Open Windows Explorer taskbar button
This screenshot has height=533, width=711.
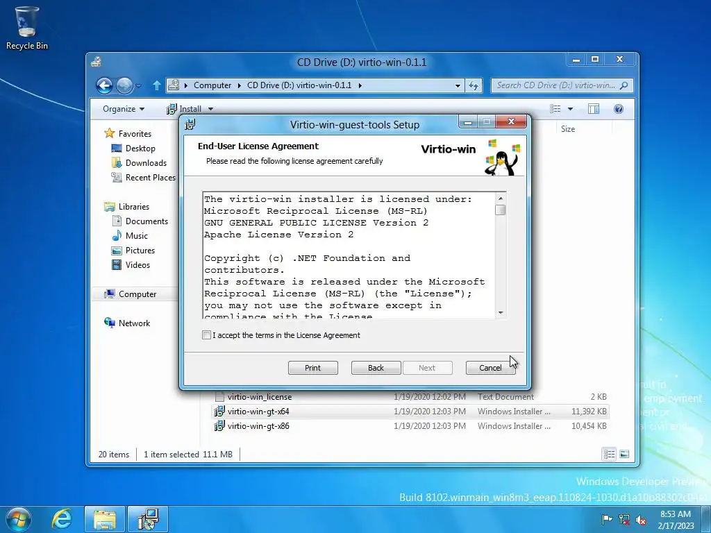tap(105, 519)
